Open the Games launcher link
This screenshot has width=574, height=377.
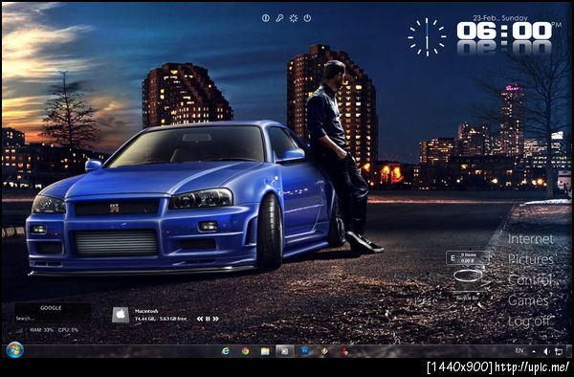click(528, 300)
